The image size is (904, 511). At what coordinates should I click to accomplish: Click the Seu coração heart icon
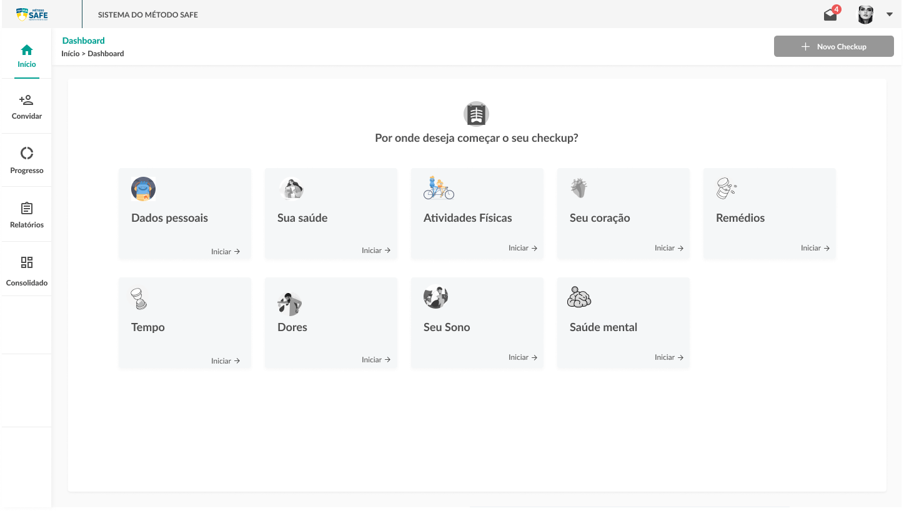[579, 188]
